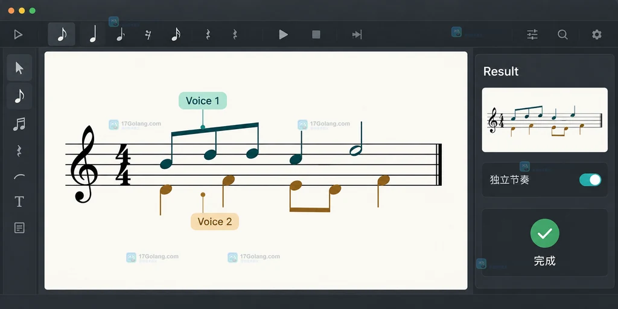Select the text T tool in sidebar
The image size is (618, 309).
pyautogui.click(x=19, y=202)
